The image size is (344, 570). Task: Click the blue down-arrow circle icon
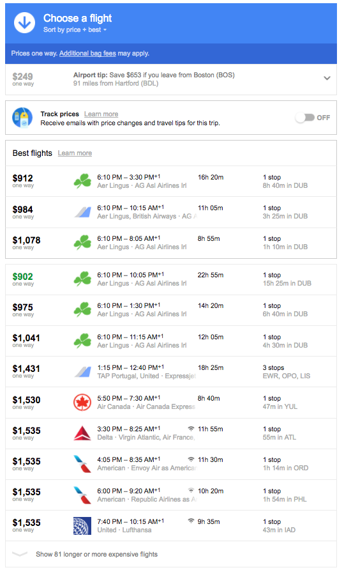click(x=24, y=23)
